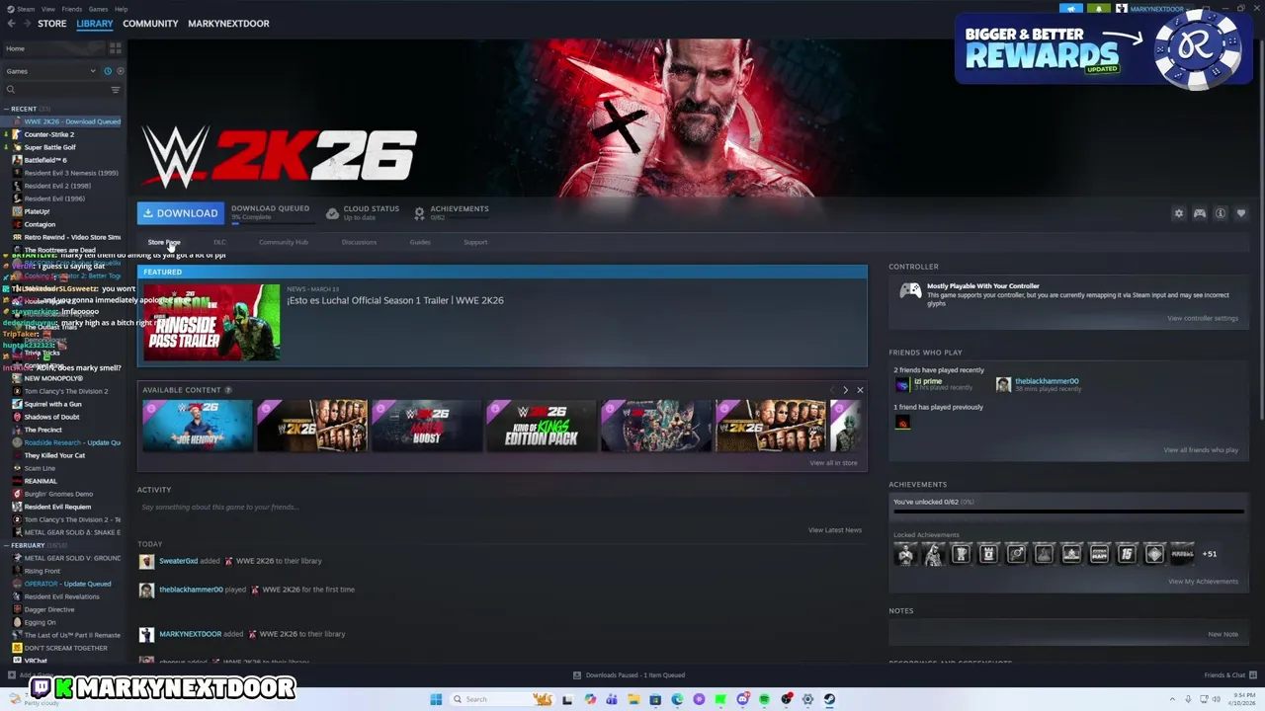
Task: Click View all friends who play
Action: pos(1201,450)
